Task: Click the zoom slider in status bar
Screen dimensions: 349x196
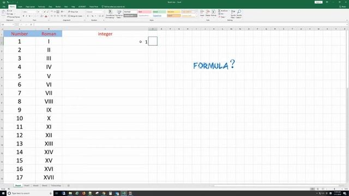Action: click(334, 189)
